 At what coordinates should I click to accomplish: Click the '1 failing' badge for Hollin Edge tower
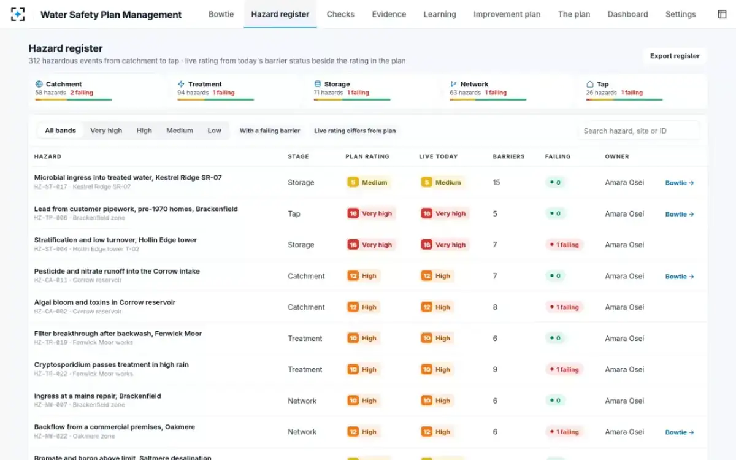coord(564,245)
